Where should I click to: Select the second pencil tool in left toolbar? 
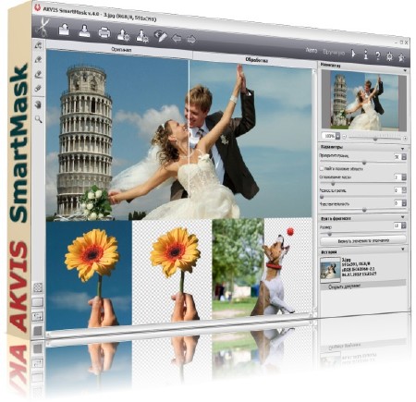(38, 59)
